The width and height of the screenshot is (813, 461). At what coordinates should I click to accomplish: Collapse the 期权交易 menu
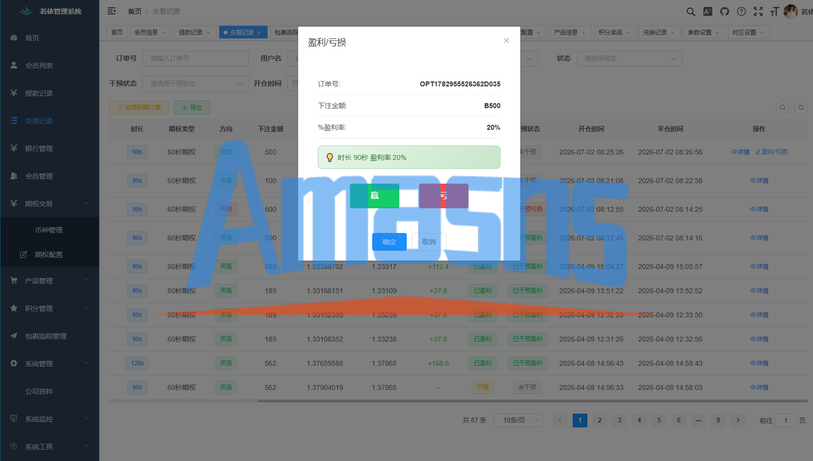(x=49, y=204)
